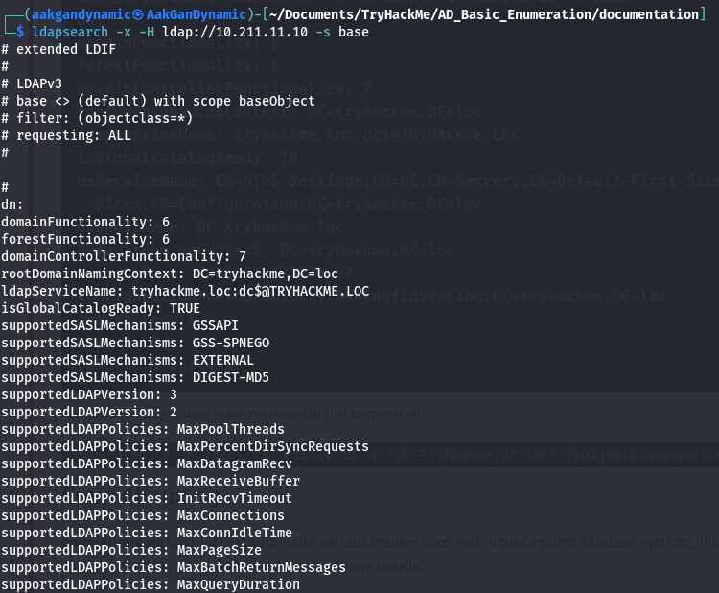Click the "requesting: ALL" line

(70, 135)
